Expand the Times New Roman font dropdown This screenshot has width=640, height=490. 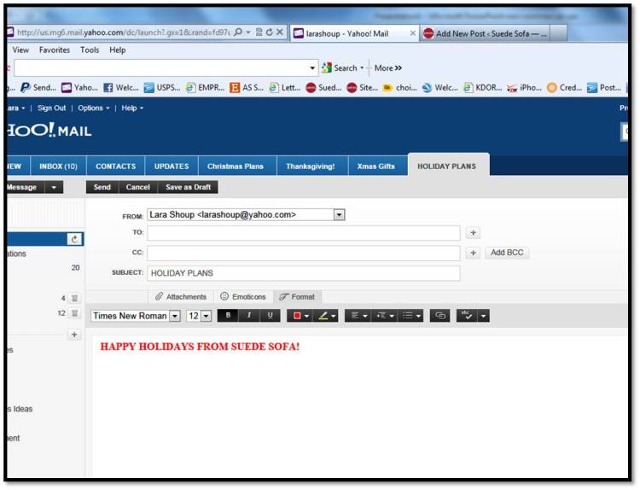click(175, 316)
